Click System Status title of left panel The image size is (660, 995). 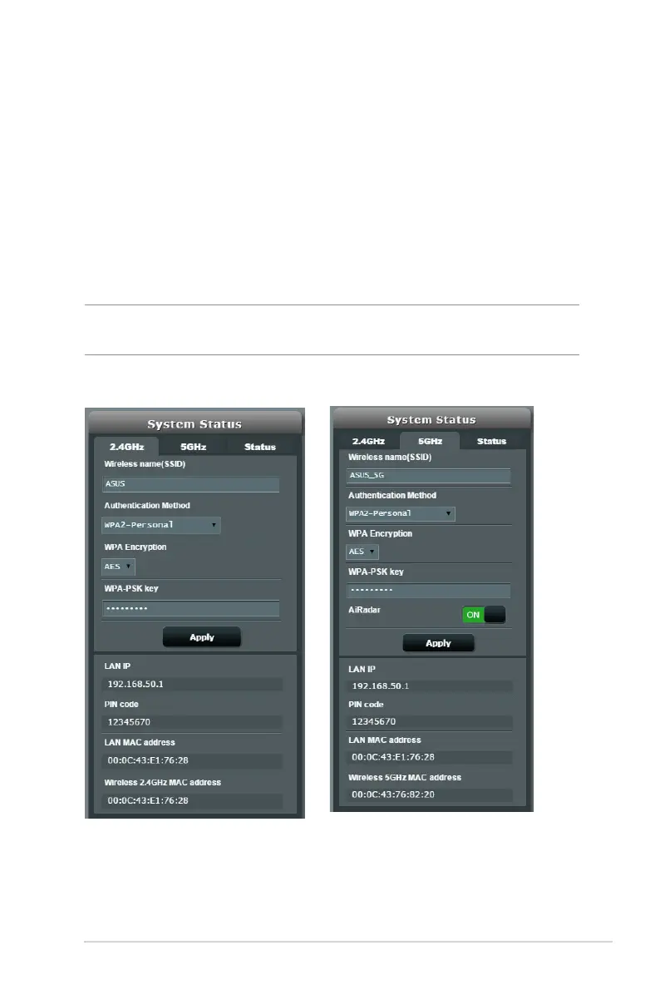tap(195, 424)
